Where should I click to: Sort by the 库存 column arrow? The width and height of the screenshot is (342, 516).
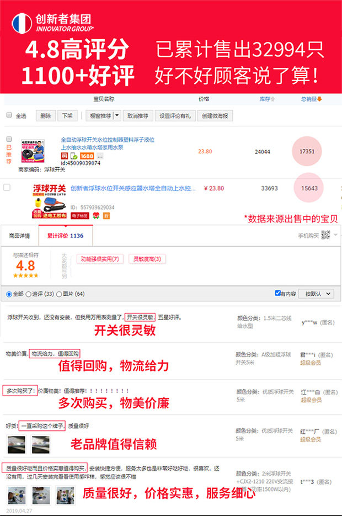(272, 99)
